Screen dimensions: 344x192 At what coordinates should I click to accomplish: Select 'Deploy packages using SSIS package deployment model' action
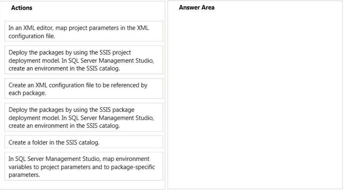tap(83, 117)
